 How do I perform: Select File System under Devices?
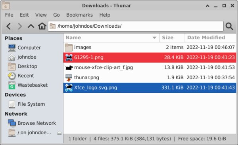[x=31, y=104]
